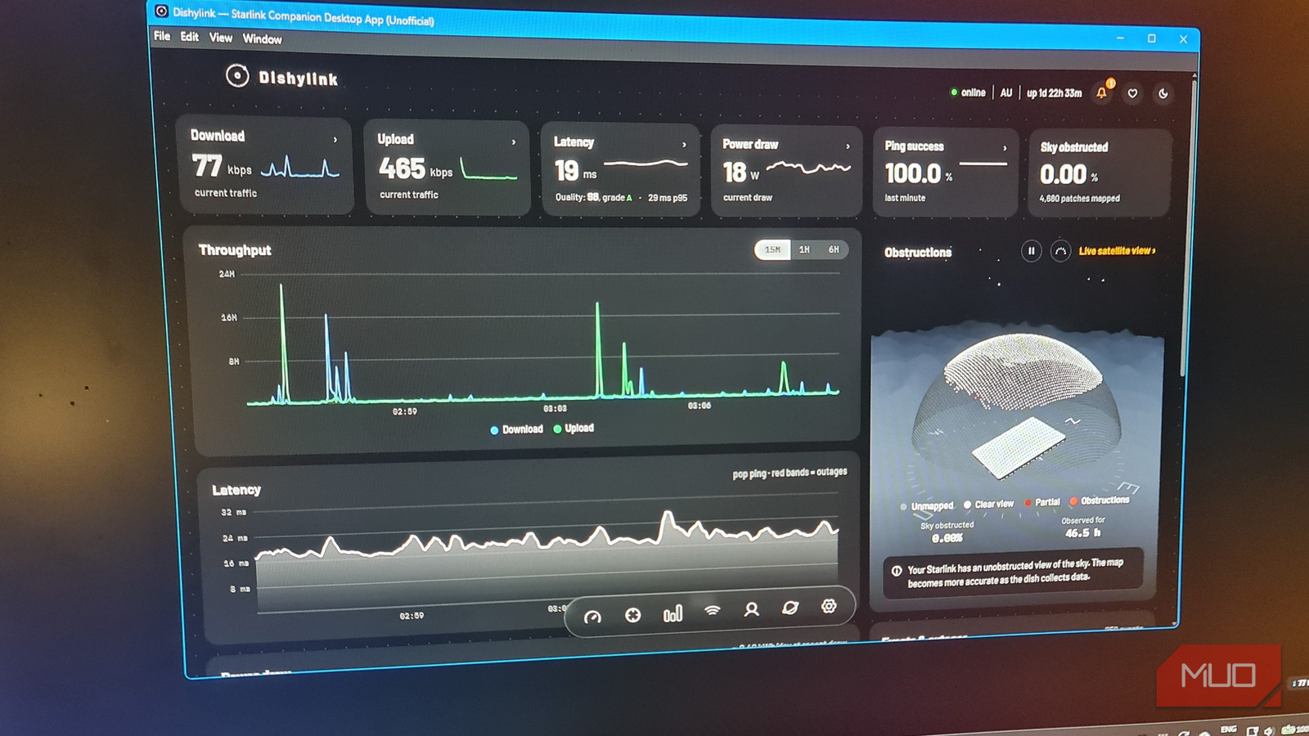Select the alignment crosshair icon in dock
The image size is (1309, 736).
(632, 615)
